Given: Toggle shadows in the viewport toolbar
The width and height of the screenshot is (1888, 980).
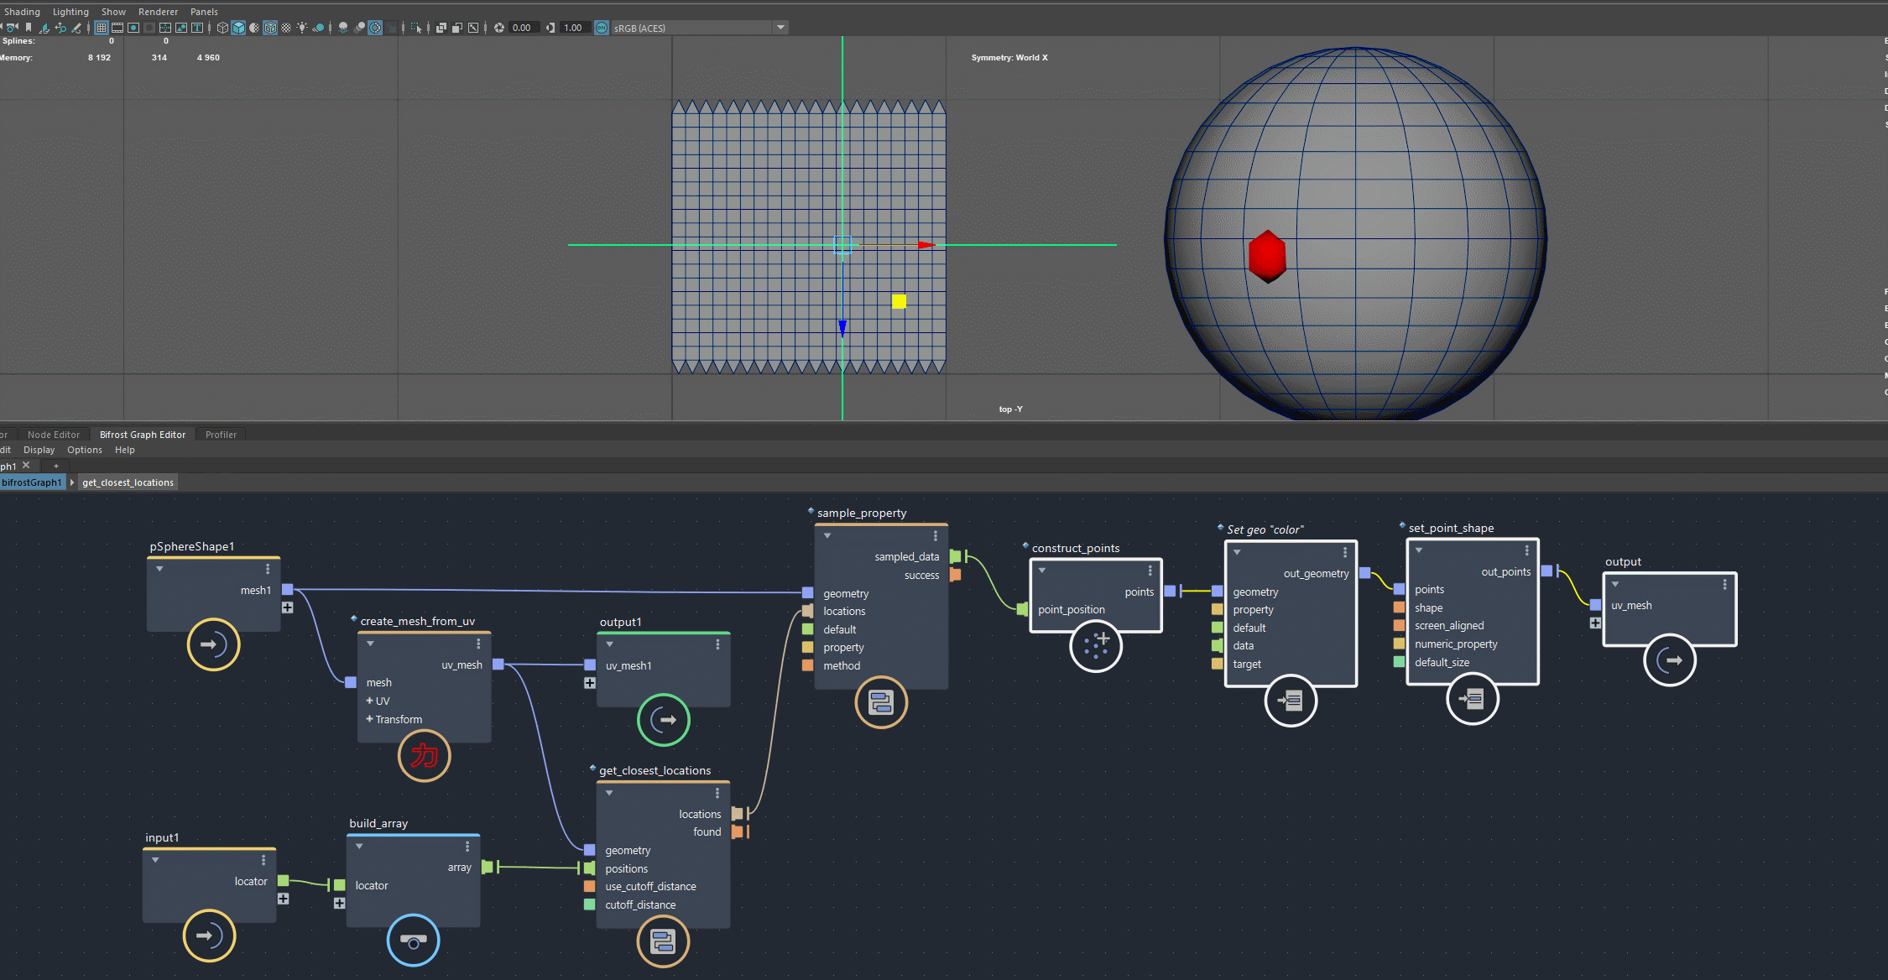Looking at the screenshot, I should point(319,27).
